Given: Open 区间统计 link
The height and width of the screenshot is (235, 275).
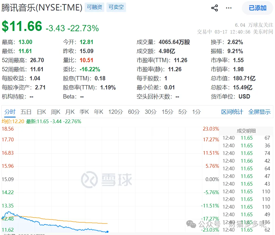Looking at the screenshot, I should pyautogui.click(x=232, y=112).
